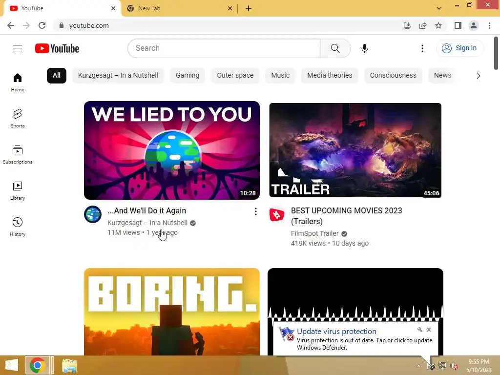Open Kurzgesagt – In a Nutshell channel link
Image resolution: width=500 pixels, height=375 pixels.
pyautogui.click(x=147, y=223)
